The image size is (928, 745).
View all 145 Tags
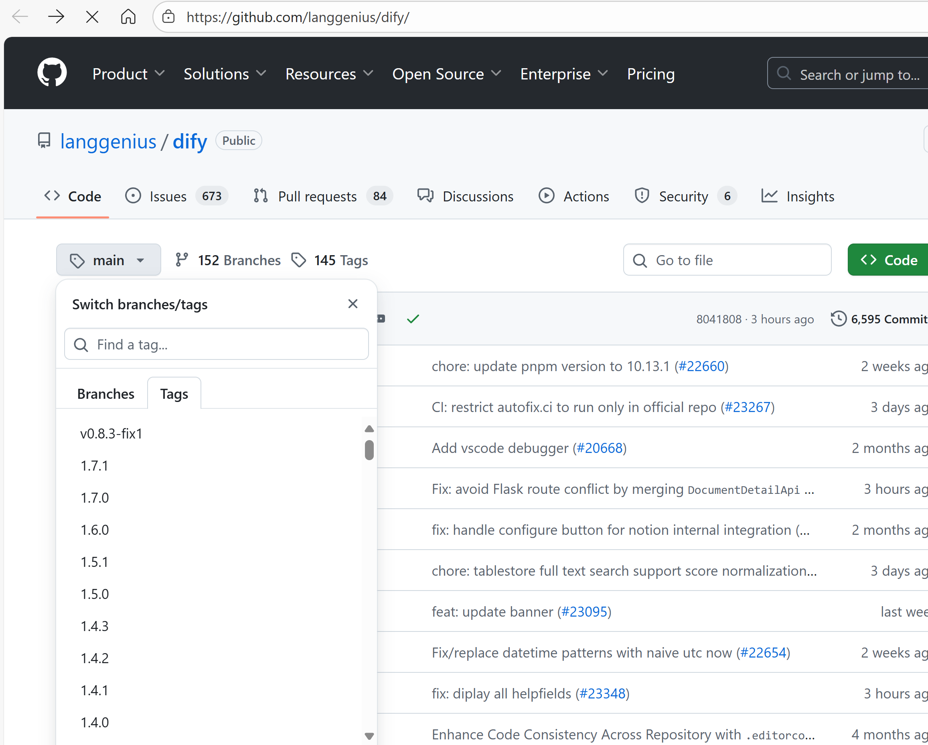[329, 260]
